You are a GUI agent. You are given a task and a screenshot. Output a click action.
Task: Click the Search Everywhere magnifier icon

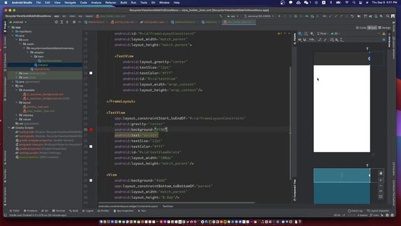388,16
